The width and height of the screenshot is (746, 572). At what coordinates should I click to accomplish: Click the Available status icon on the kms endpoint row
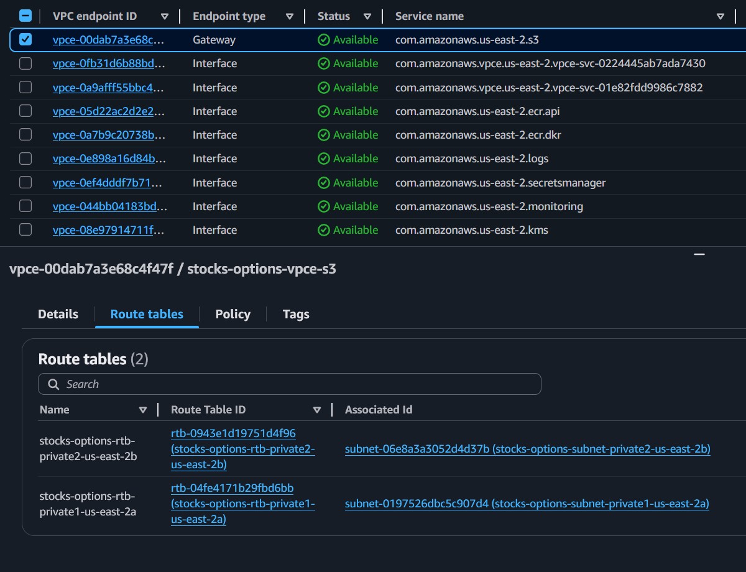coord(324,230)
